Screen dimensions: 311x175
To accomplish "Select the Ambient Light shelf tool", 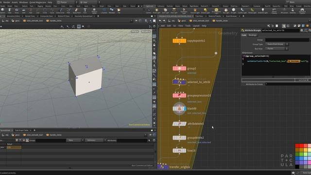I will coord(262,11).
